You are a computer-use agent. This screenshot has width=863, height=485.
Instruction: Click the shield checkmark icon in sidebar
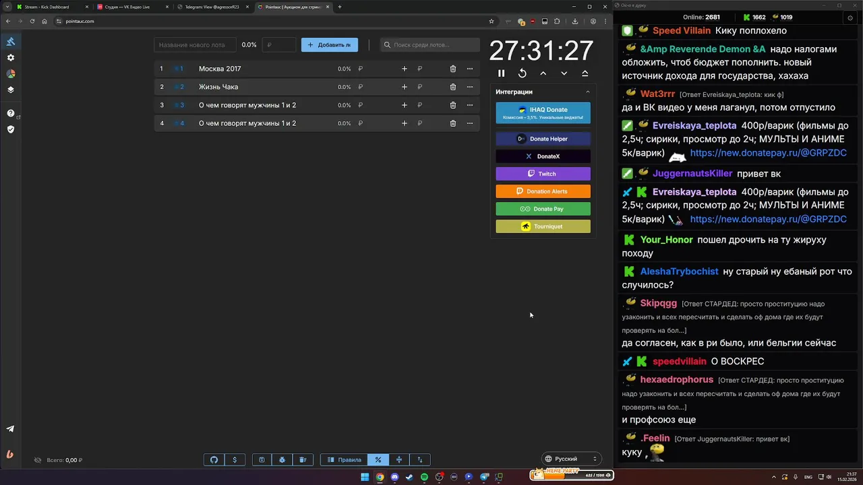click(11, 129)
